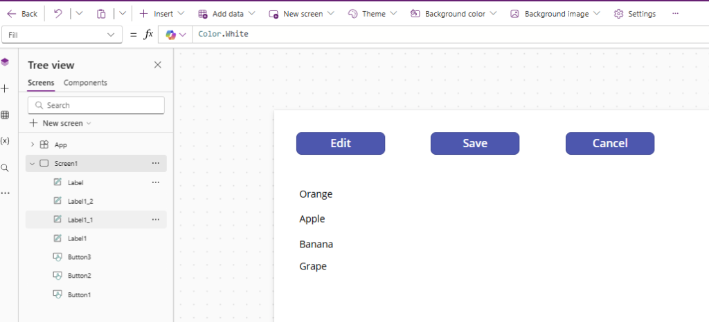This screenshot has width=709, height=322.
Task: Click New screen in Tree view
Action: [61, 123]
